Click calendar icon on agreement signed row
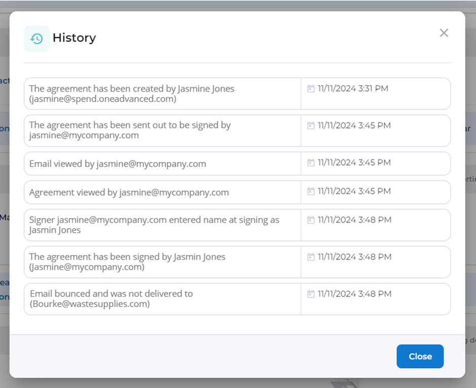This screenshot has width=476, height=388. pyautogui.click(x=311, y=257)
